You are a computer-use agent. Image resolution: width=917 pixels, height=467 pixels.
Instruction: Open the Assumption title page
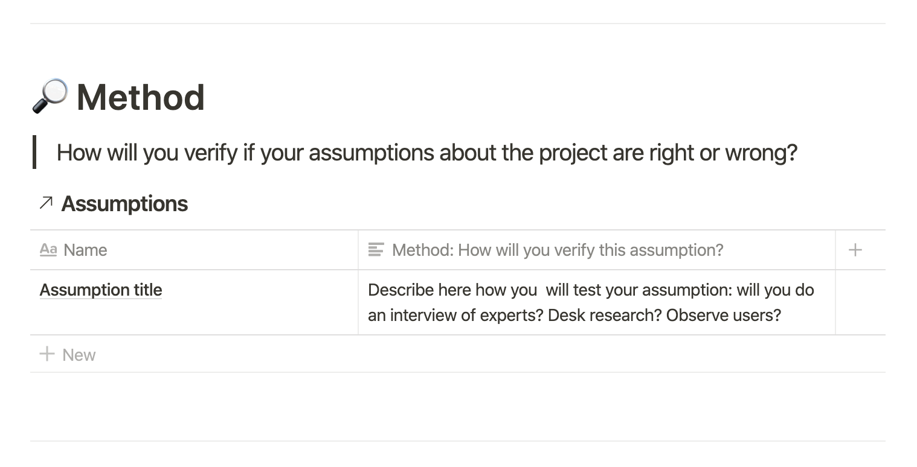click(x=100, y=290)
